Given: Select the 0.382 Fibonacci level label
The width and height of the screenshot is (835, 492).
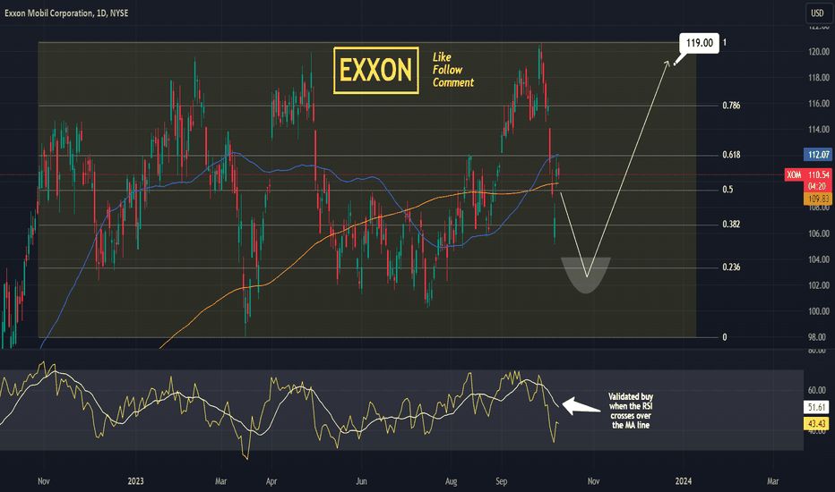Looking at the screenshot, I should tap(731, 224).
